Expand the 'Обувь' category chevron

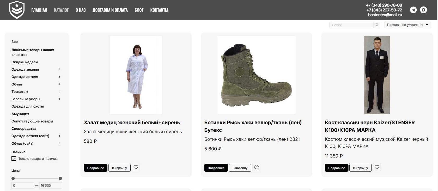pos(59,84)
